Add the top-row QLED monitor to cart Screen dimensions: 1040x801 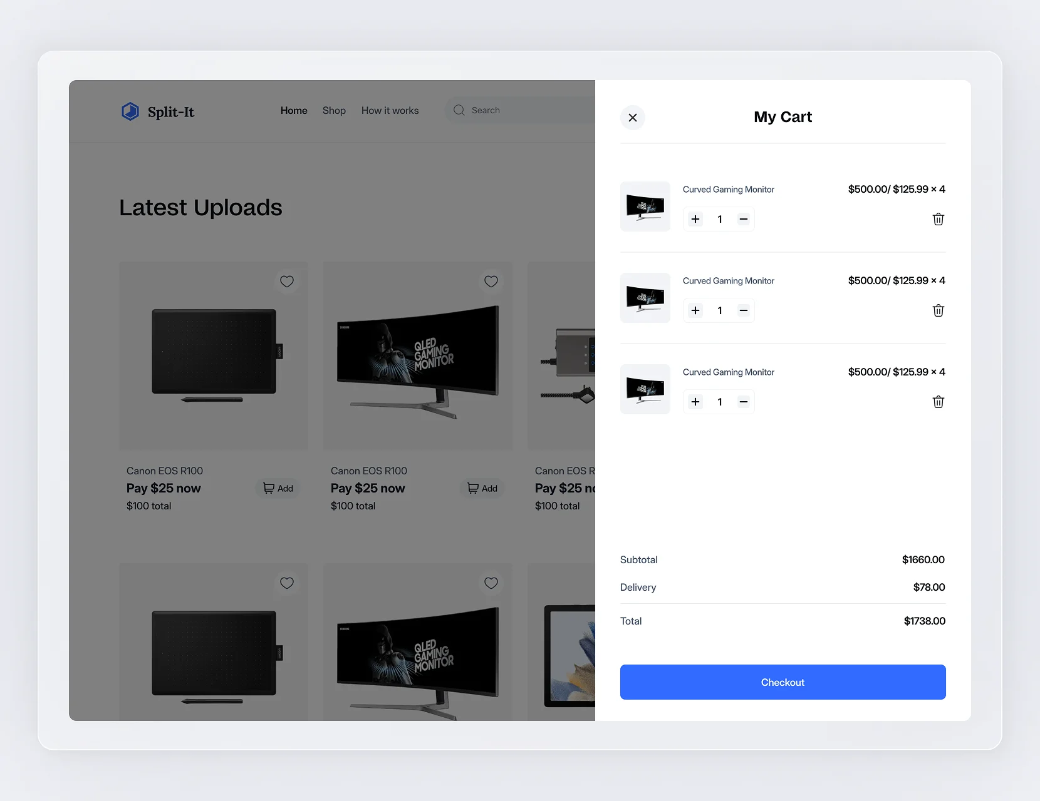pos(482,488)
